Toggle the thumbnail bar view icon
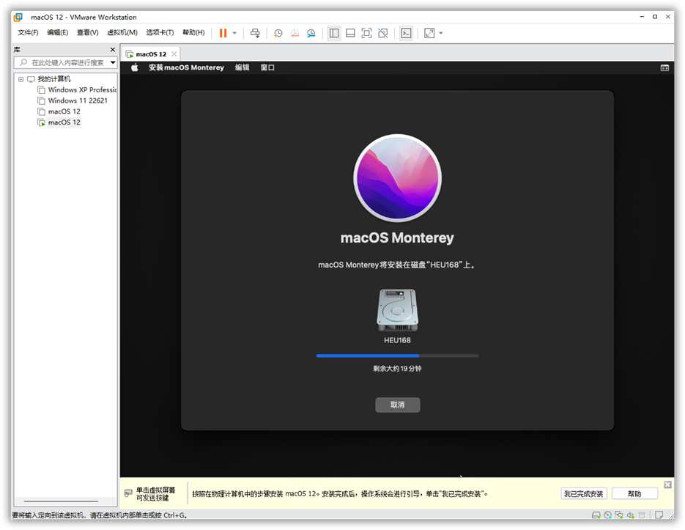Image resolution: width=685 pixels, height=530 pixels. tap(350, 33)
